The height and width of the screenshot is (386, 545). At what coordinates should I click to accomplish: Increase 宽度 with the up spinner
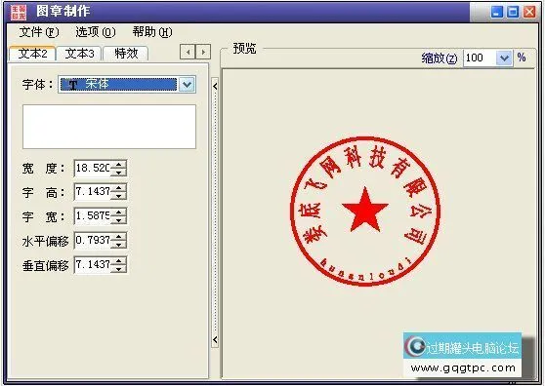[119, 165]
